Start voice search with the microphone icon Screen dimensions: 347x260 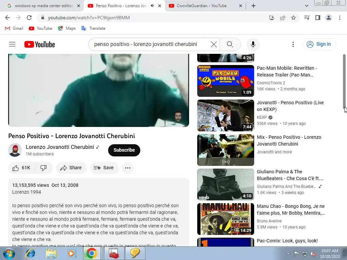coord(253,44)
